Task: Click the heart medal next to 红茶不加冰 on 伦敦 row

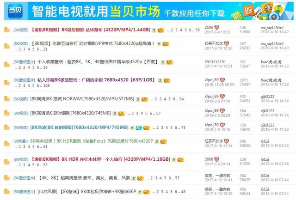Action: (227, 43)
